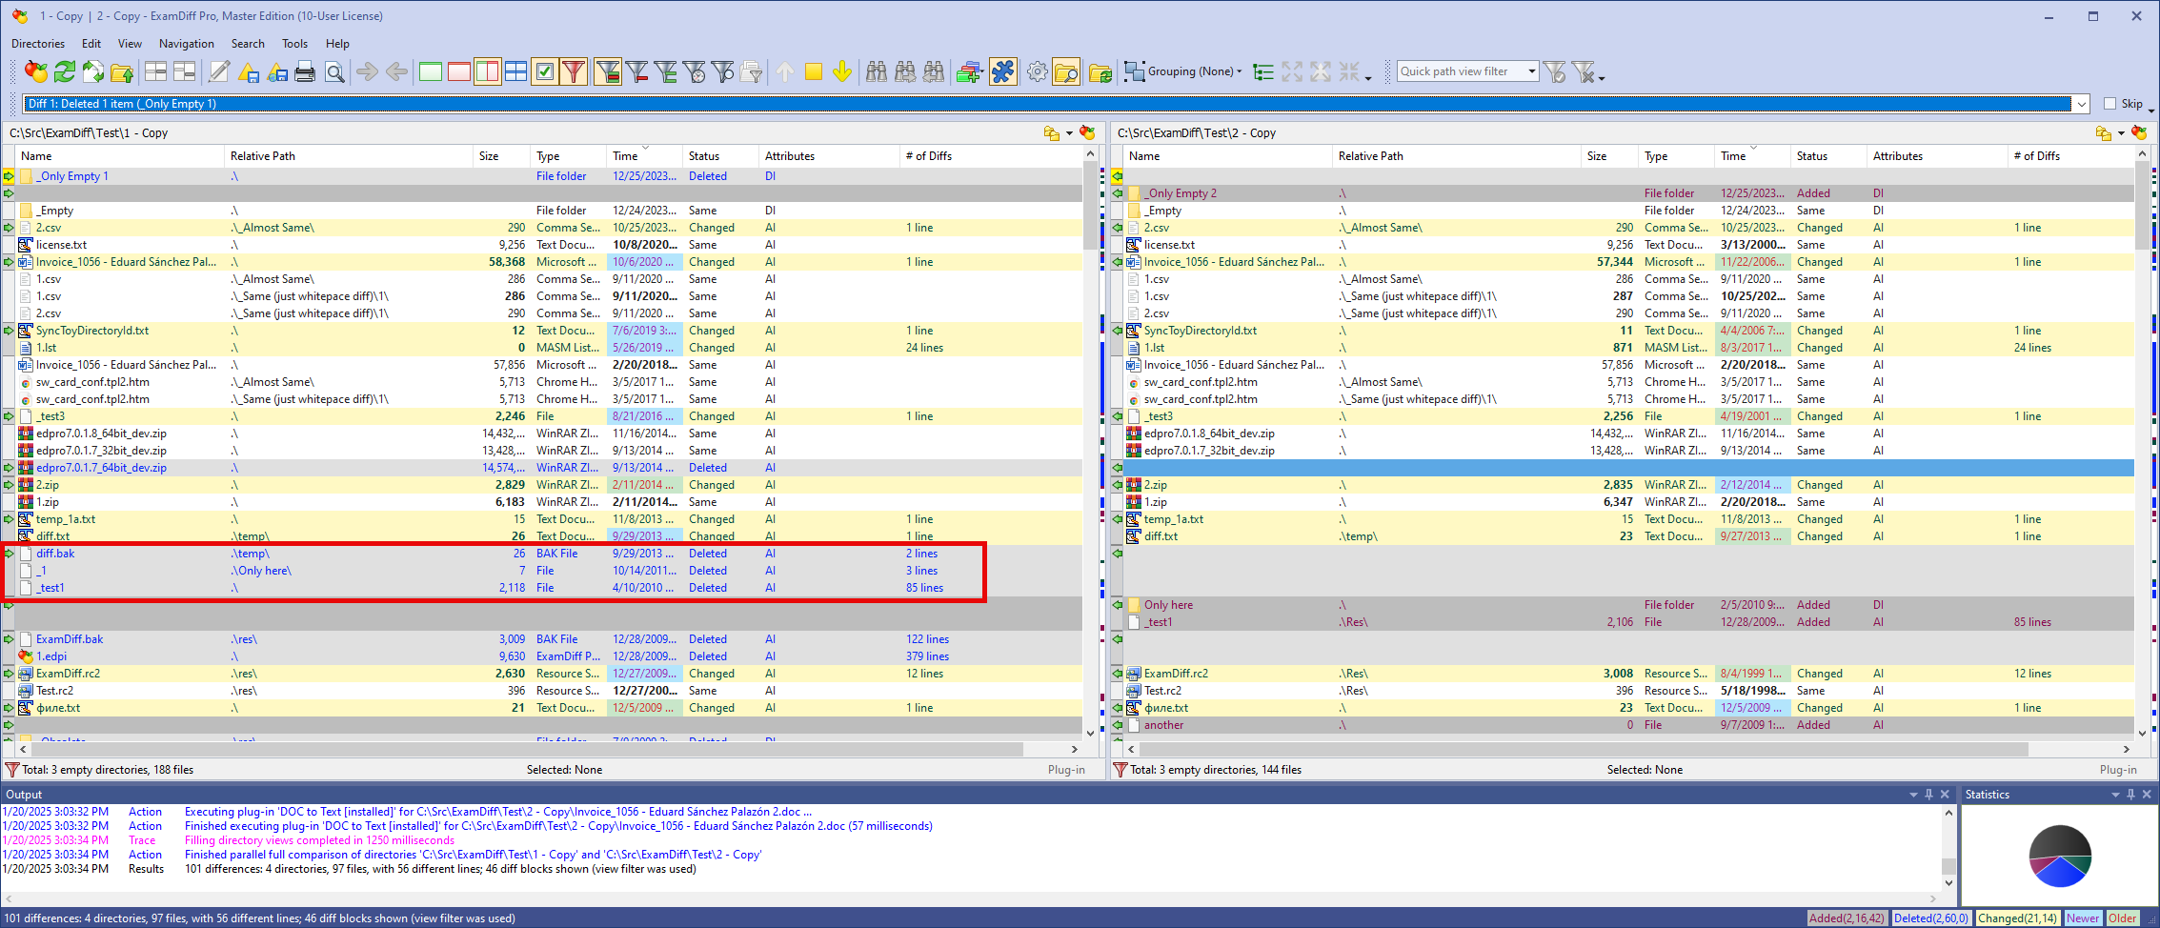This screenshot has height=928, width=2160.
Task: Click the yellow square current-diff icon
Action: pos(814,71)
